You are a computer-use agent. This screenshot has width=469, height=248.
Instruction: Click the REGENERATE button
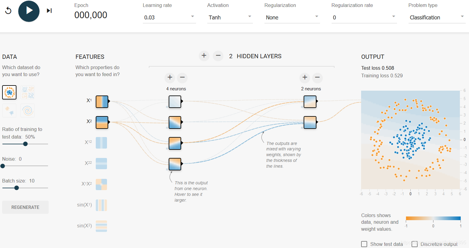[x=25, y=207]
